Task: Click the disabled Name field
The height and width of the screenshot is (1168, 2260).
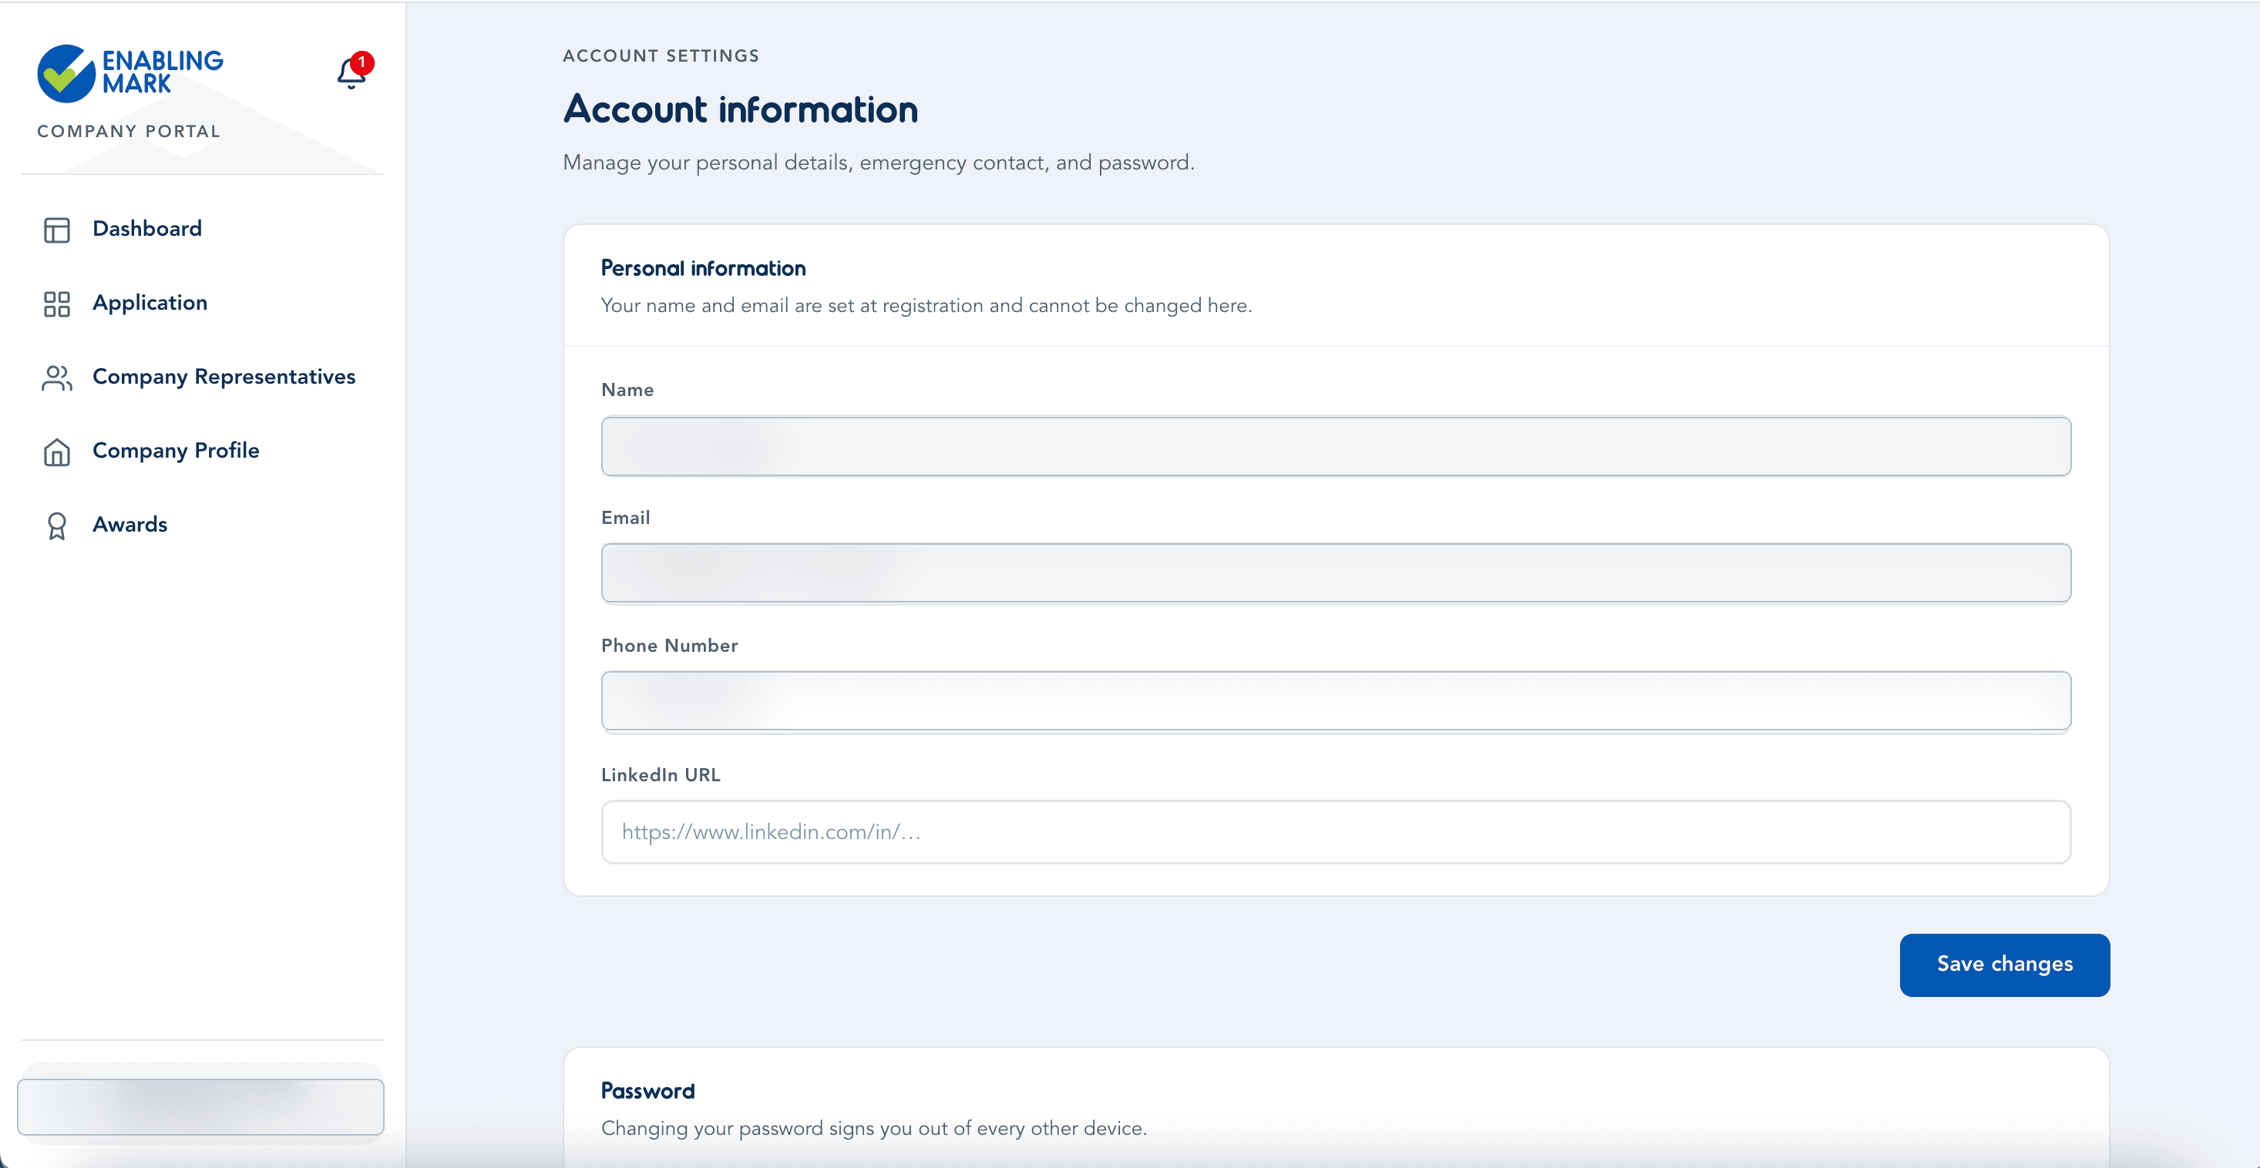Action: pos(1335,445)
